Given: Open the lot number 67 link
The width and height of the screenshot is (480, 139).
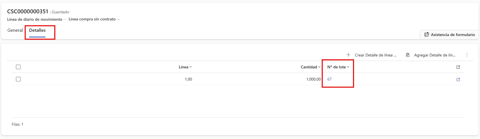Looking at the screenshot, I should 329,79.
